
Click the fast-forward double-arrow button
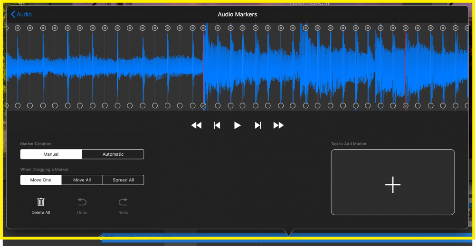click(x=278, y=125)
